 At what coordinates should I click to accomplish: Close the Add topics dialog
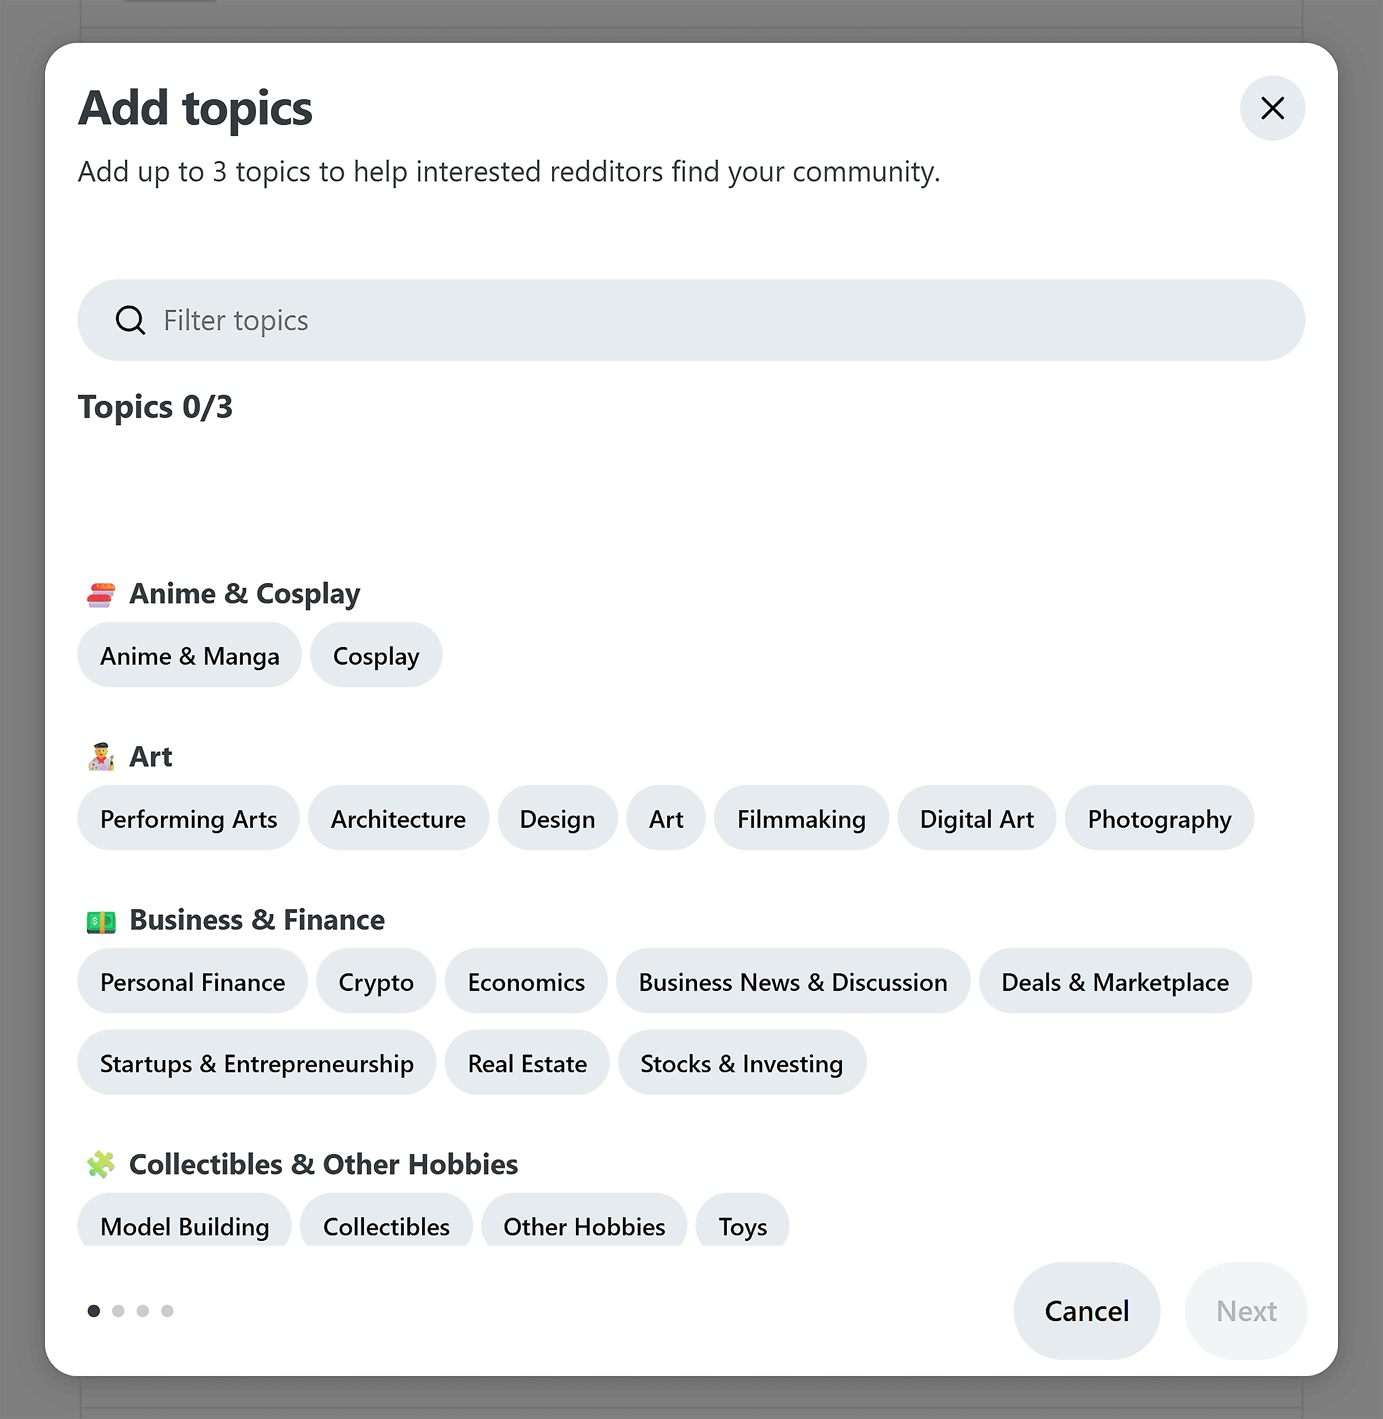click(1272, 108)
